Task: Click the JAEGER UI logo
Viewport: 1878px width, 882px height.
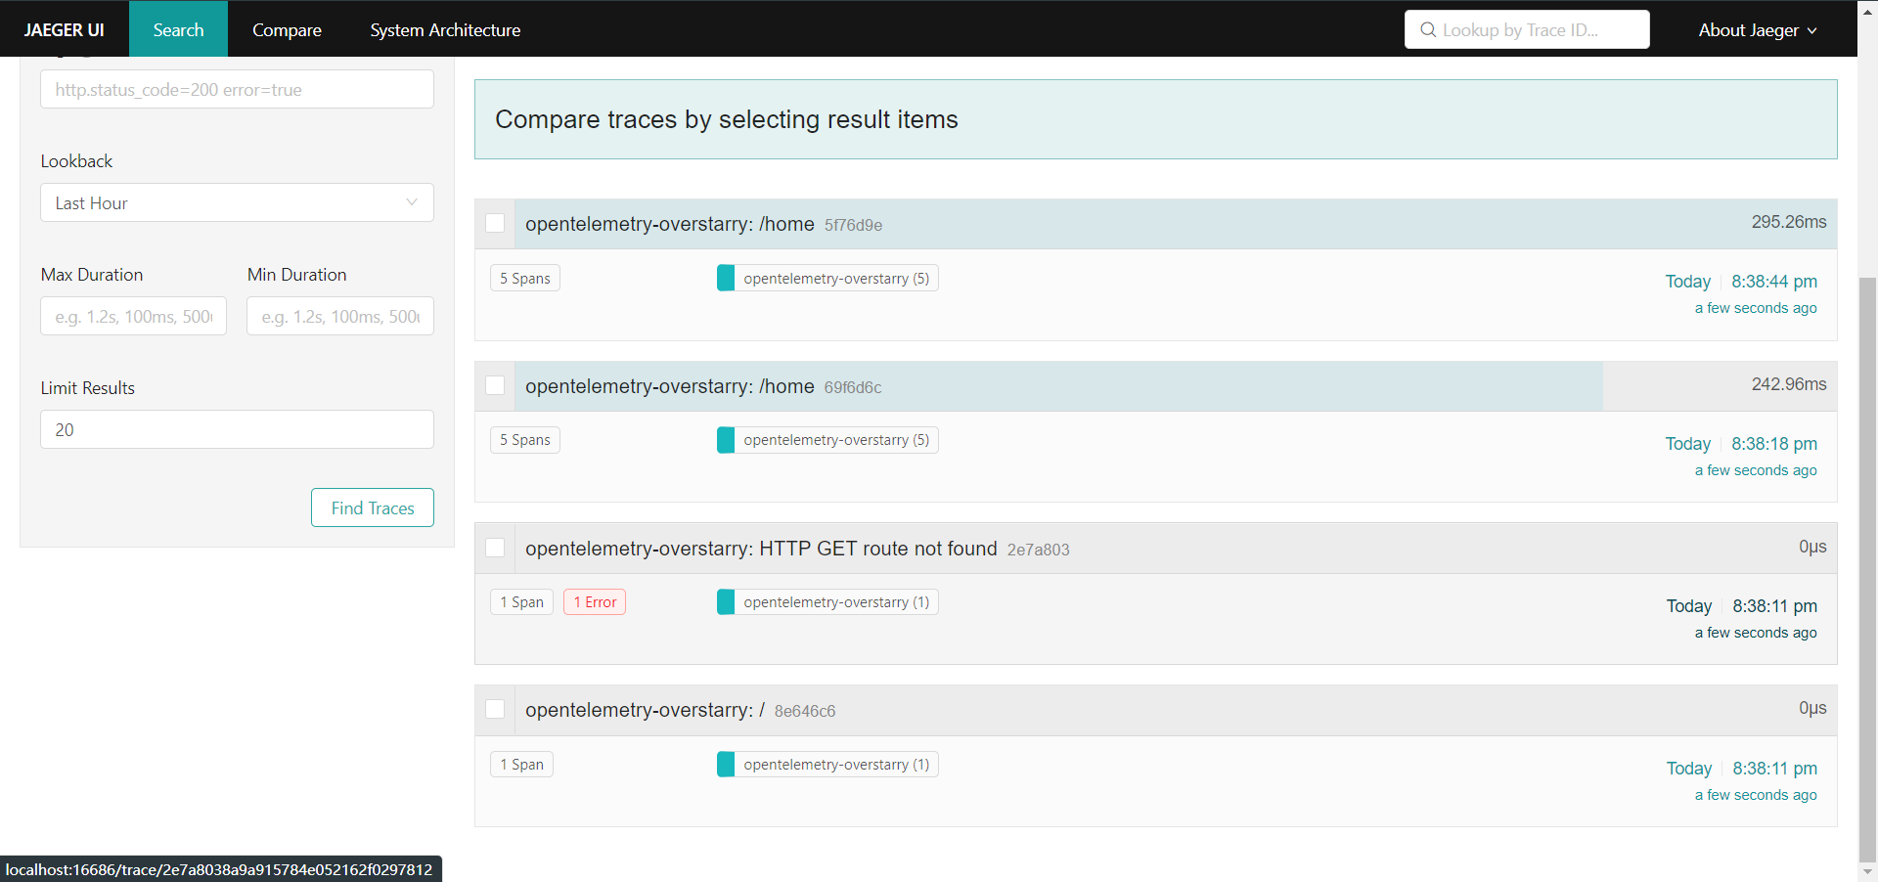Action: 65,30
